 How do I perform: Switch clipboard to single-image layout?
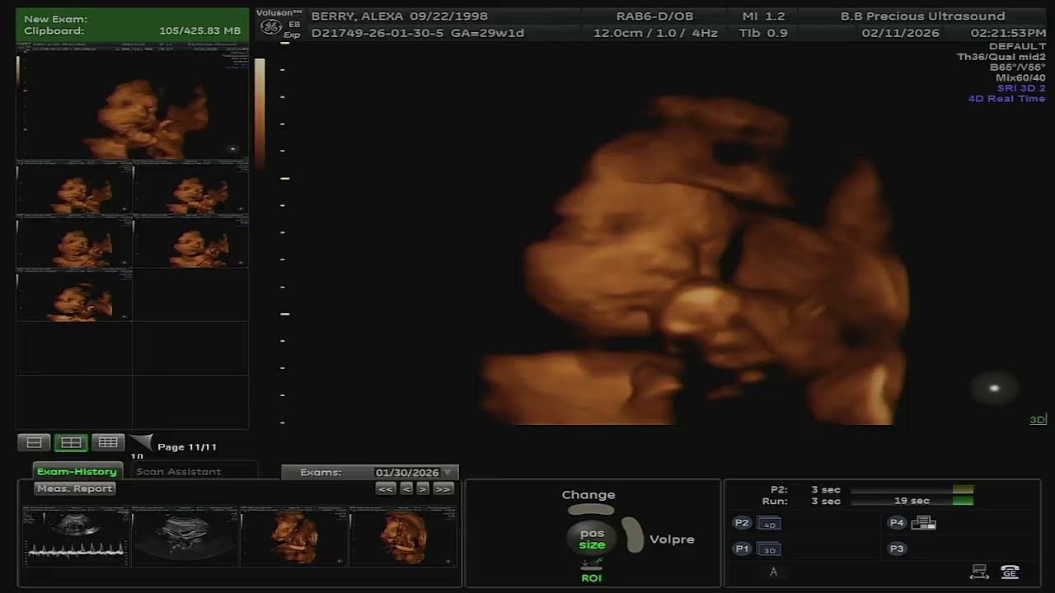pyautogui.click(x=34, y=442)
